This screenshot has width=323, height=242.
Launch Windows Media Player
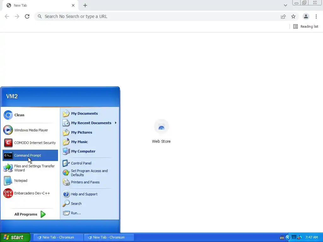[x=30, y=130]
